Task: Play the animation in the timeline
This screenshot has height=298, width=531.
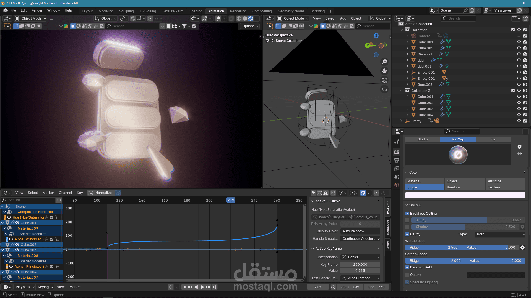Action: 202,287
